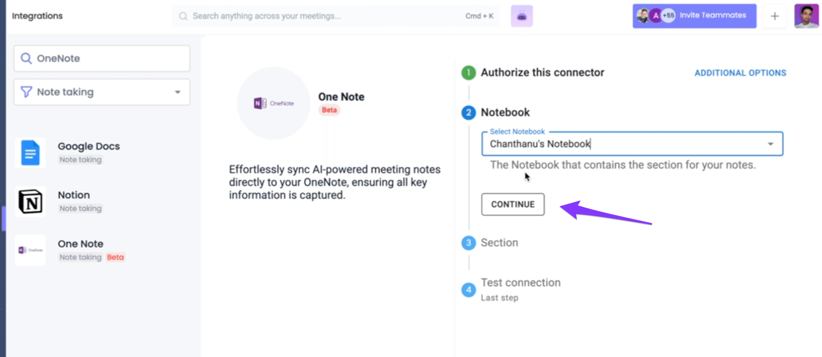Open ADDITIONAL OPTIONS link

[x=740, y=73]
